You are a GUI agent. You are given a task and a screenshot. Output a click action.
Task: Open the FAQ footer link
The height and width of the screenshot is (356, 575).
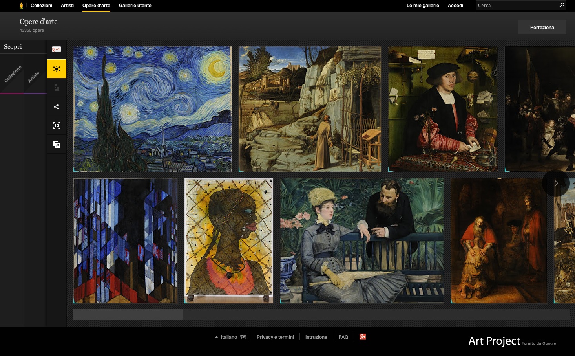pyautogui.click(x=343, y=337)
